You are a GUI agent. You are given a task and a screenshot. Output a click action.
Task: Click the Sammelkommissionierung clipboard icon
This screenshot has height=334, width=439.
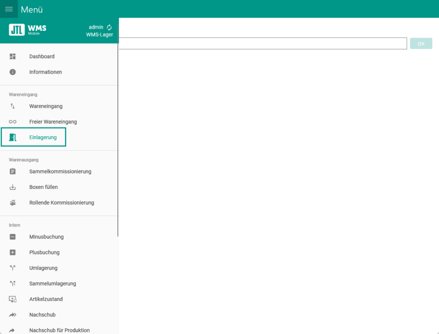[12, 171]
